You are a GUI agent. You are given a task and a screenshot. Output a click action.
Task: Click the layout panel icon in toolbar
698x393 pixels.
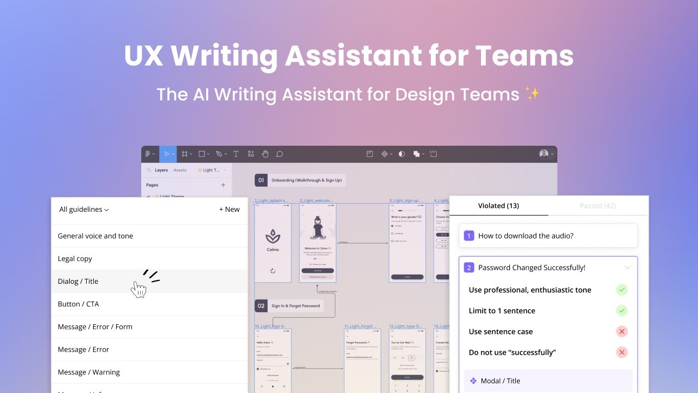coord(369,154)
